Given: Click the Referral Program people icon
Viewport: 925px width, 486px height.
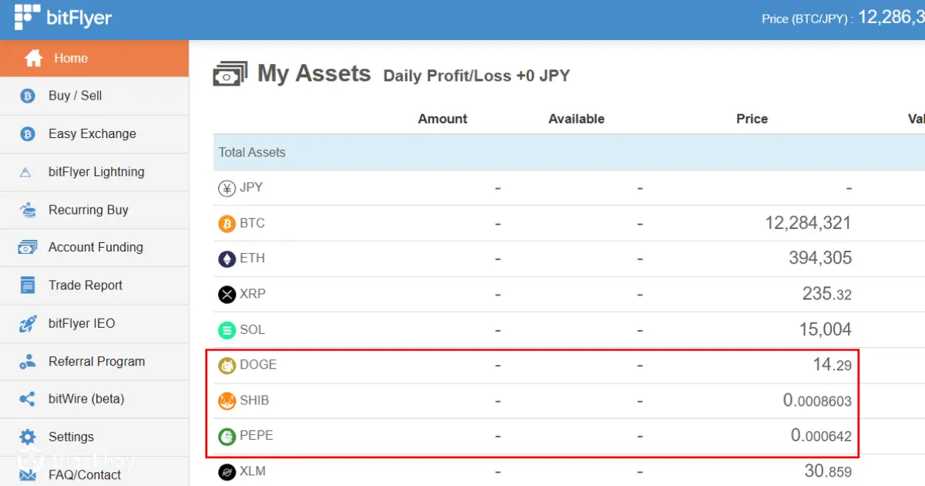Looking at the screenshot, I should [28, 361].
